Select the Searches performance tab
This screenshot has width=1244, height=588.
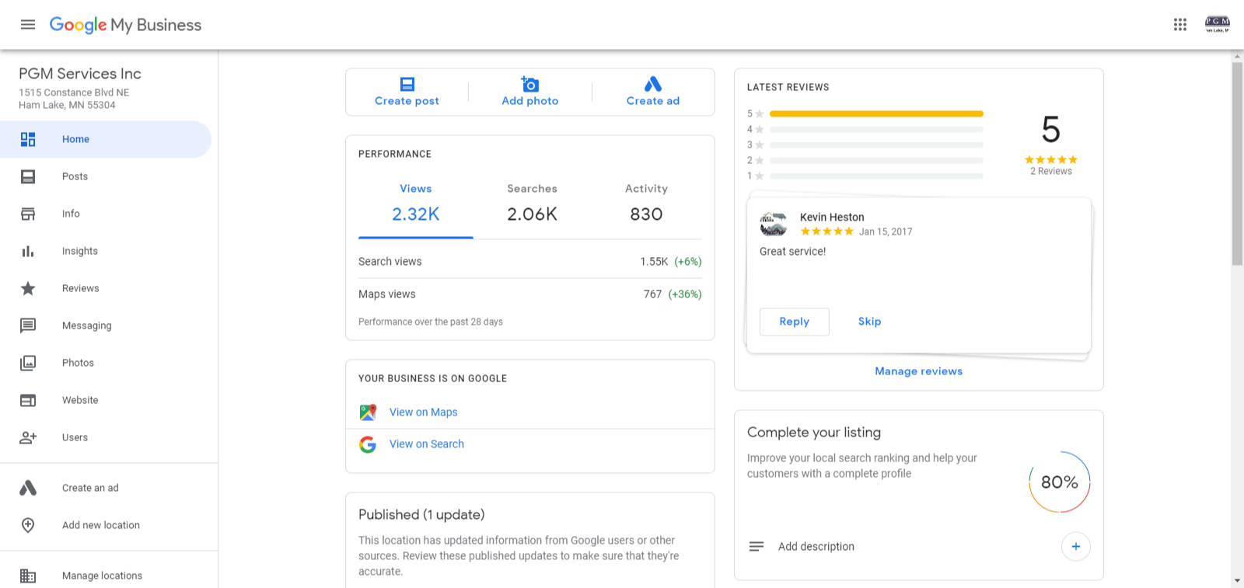pyautogui.click(x=532, y=204)
